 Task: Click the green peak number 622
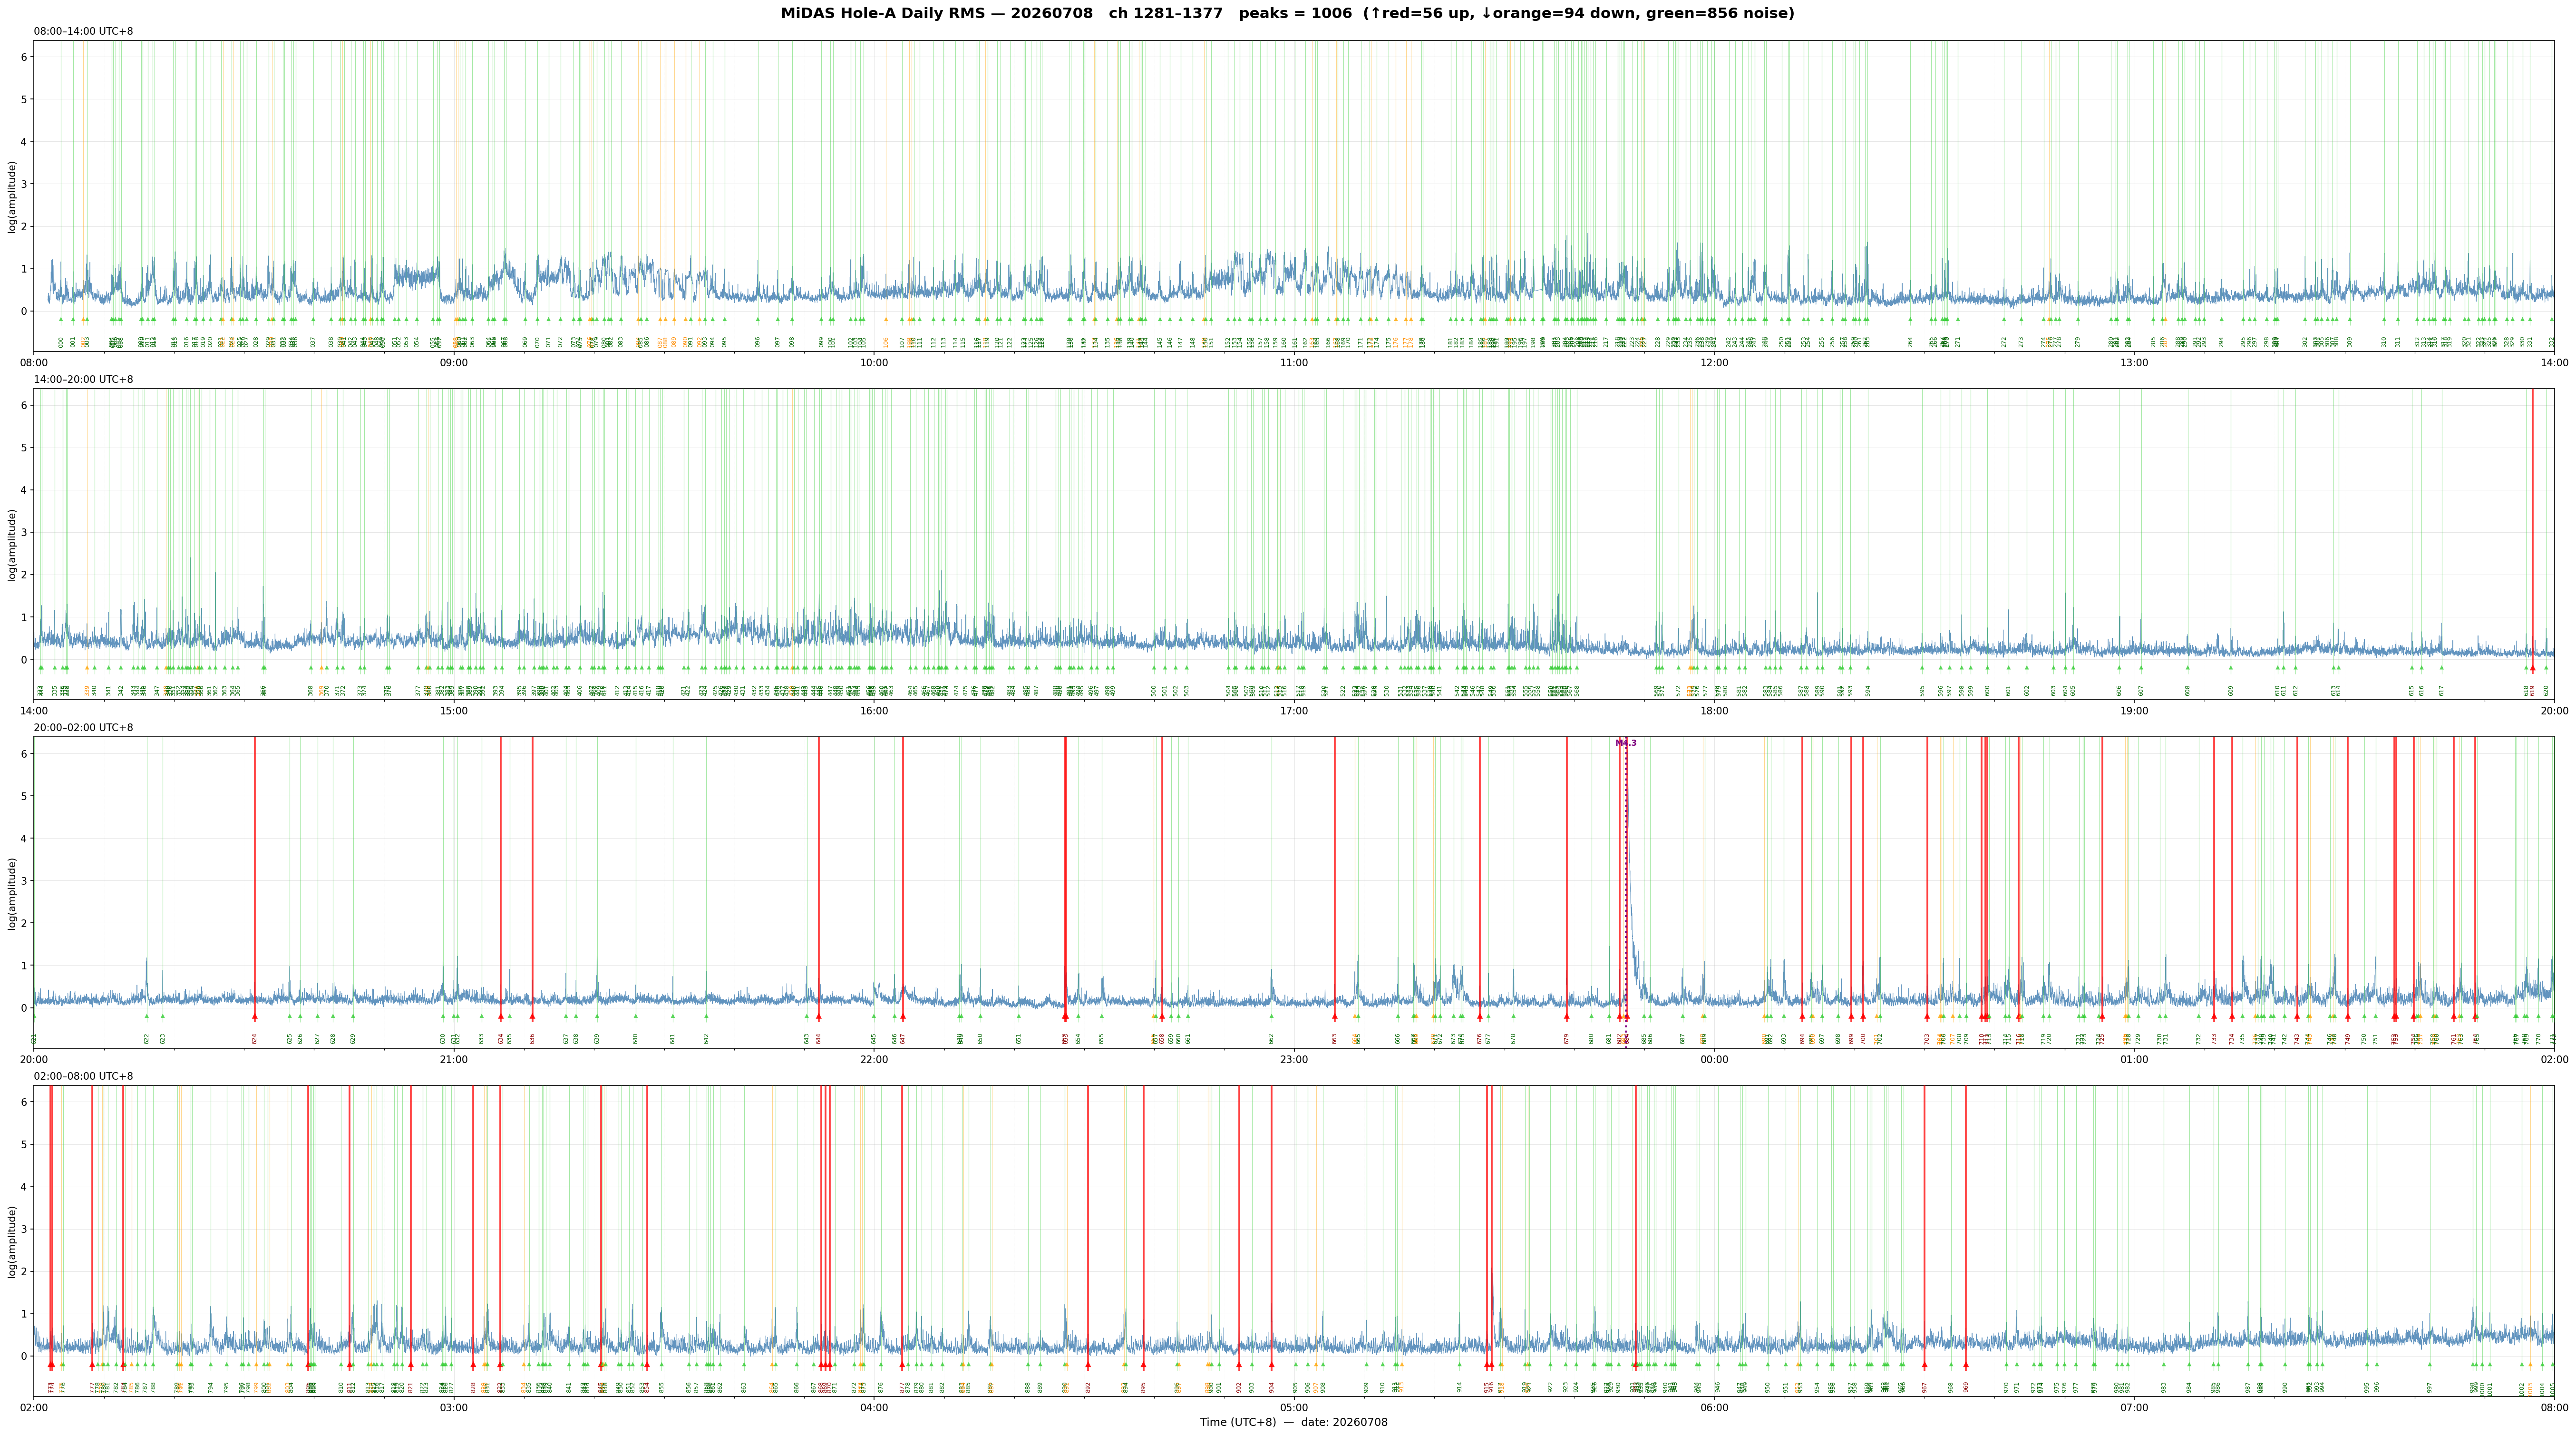click(x=147, y=1039)
